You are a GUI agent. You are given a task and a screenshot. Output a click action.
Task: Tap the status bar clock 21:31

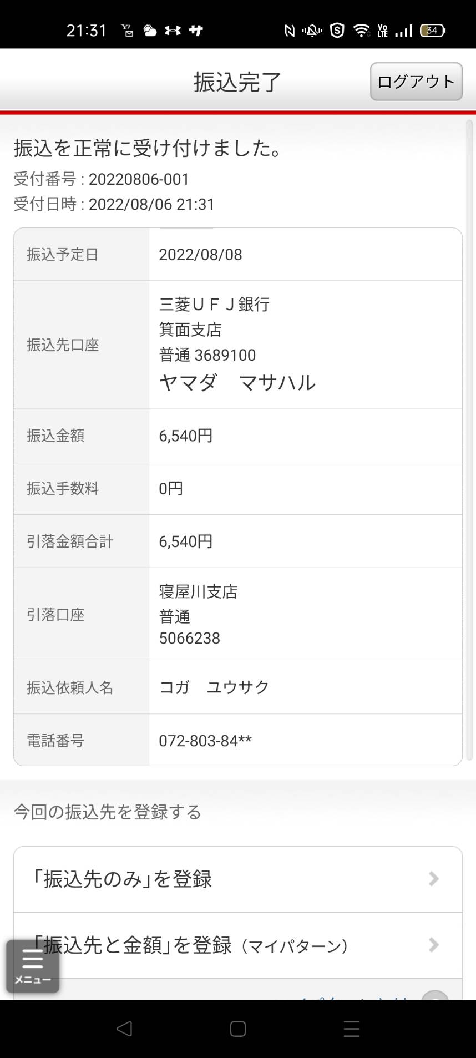pyautogui.click(x=87, y=31)
